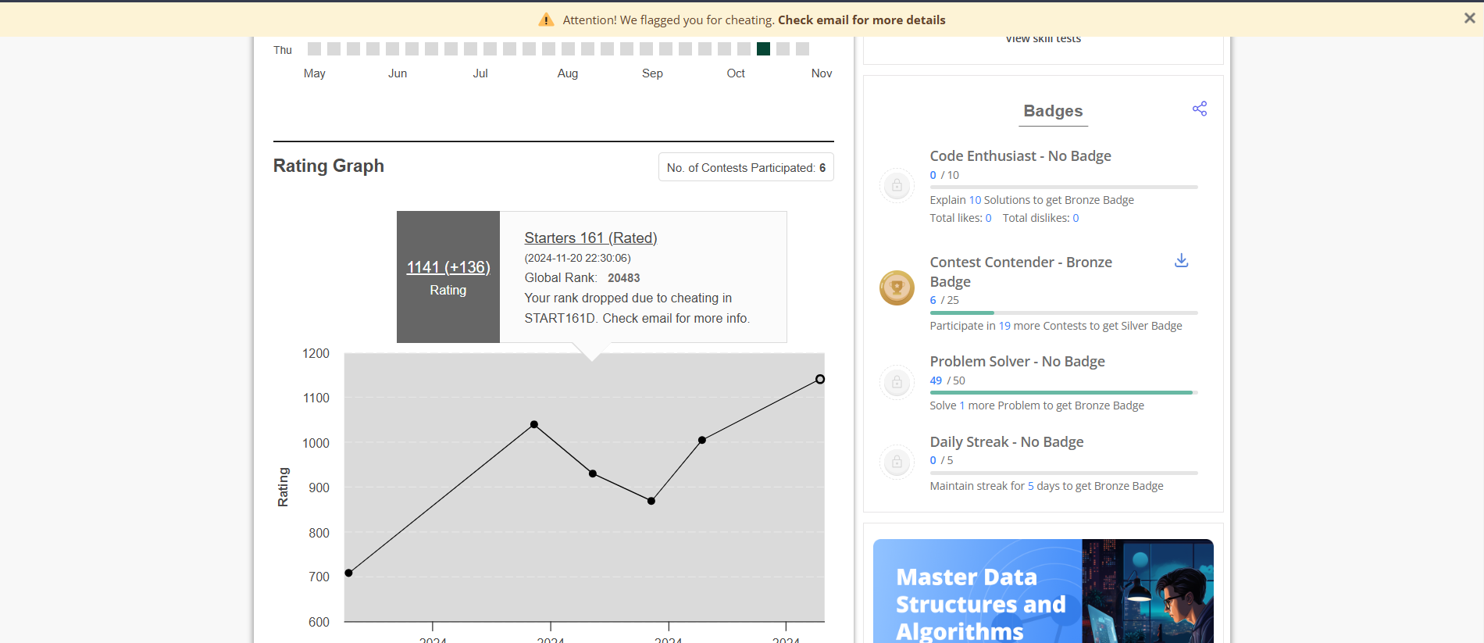Click the Daily Streak - No Badge title
This screenshot has width=1484, height=643.
tap(1007, 441)
